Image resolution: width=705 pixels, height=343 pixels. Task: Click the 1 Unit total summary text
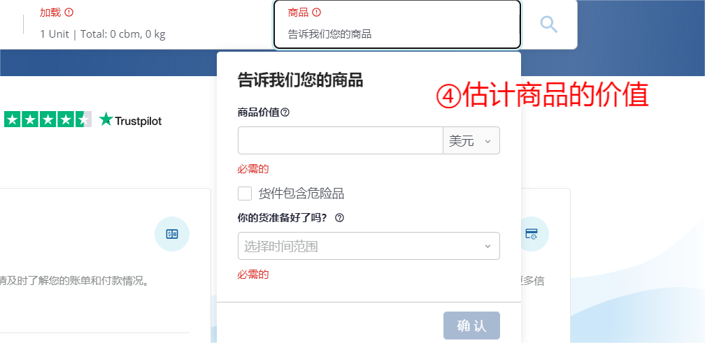pos(103,34)
